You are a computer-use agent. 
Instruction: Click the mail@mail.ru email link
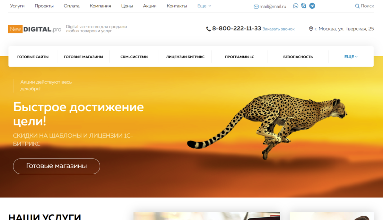pos(273,6)
